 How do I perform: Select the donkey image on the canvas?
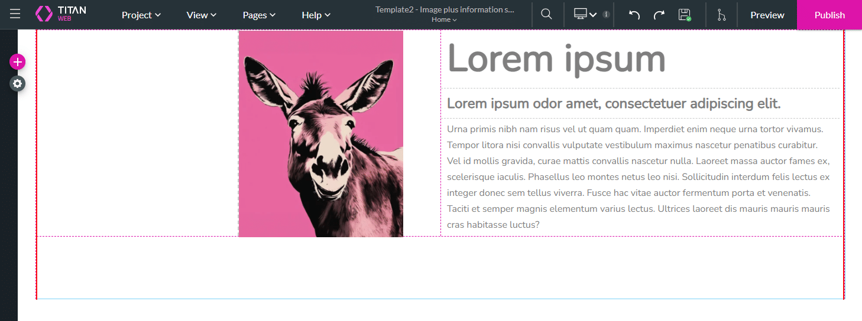tap(321, 134)
